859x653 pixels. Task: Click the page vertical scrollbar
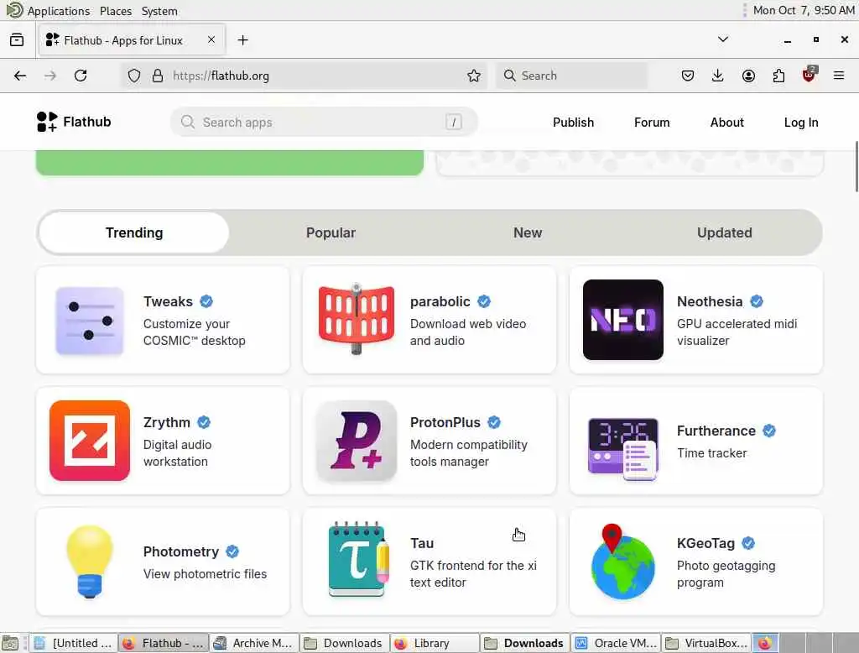click(x=856, y=167)
